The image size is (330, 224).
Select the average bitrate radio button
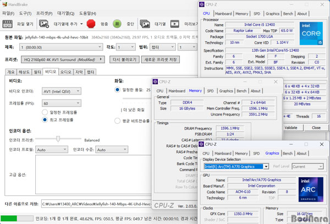[x=117, y=121]
